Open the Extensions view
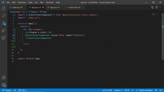Screen dimensions: 164x92 4,38
